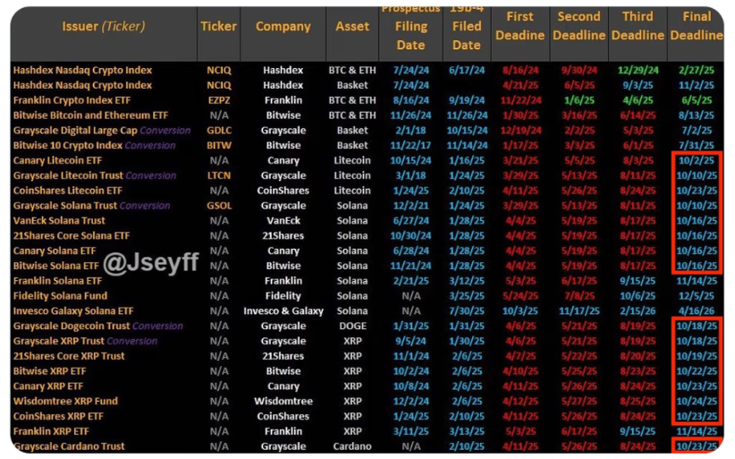Click the Grayscale Cardano Trust issuer name
The image size is (735, 459).
69,446
